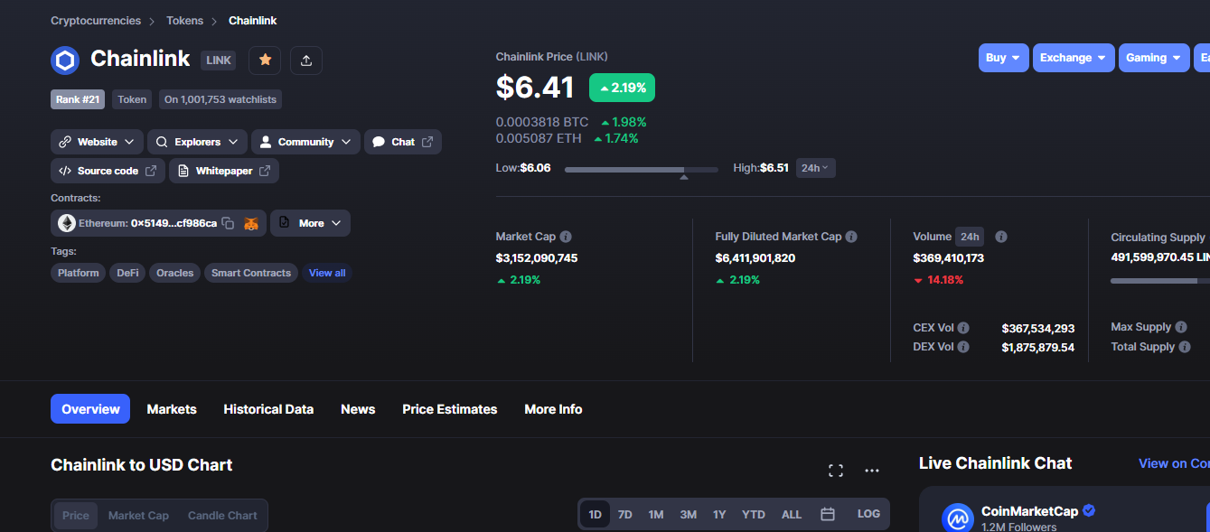This screenshot has height=532, width=1210.
Task: Click the Oracles tag
Action: [x=175, y=273]
